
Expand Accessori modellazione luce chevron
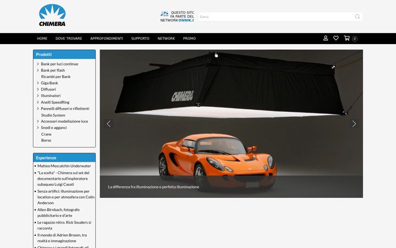(x=38, y=121)
